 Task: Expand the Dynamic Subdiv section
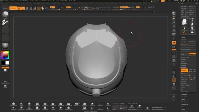(185, 58)
